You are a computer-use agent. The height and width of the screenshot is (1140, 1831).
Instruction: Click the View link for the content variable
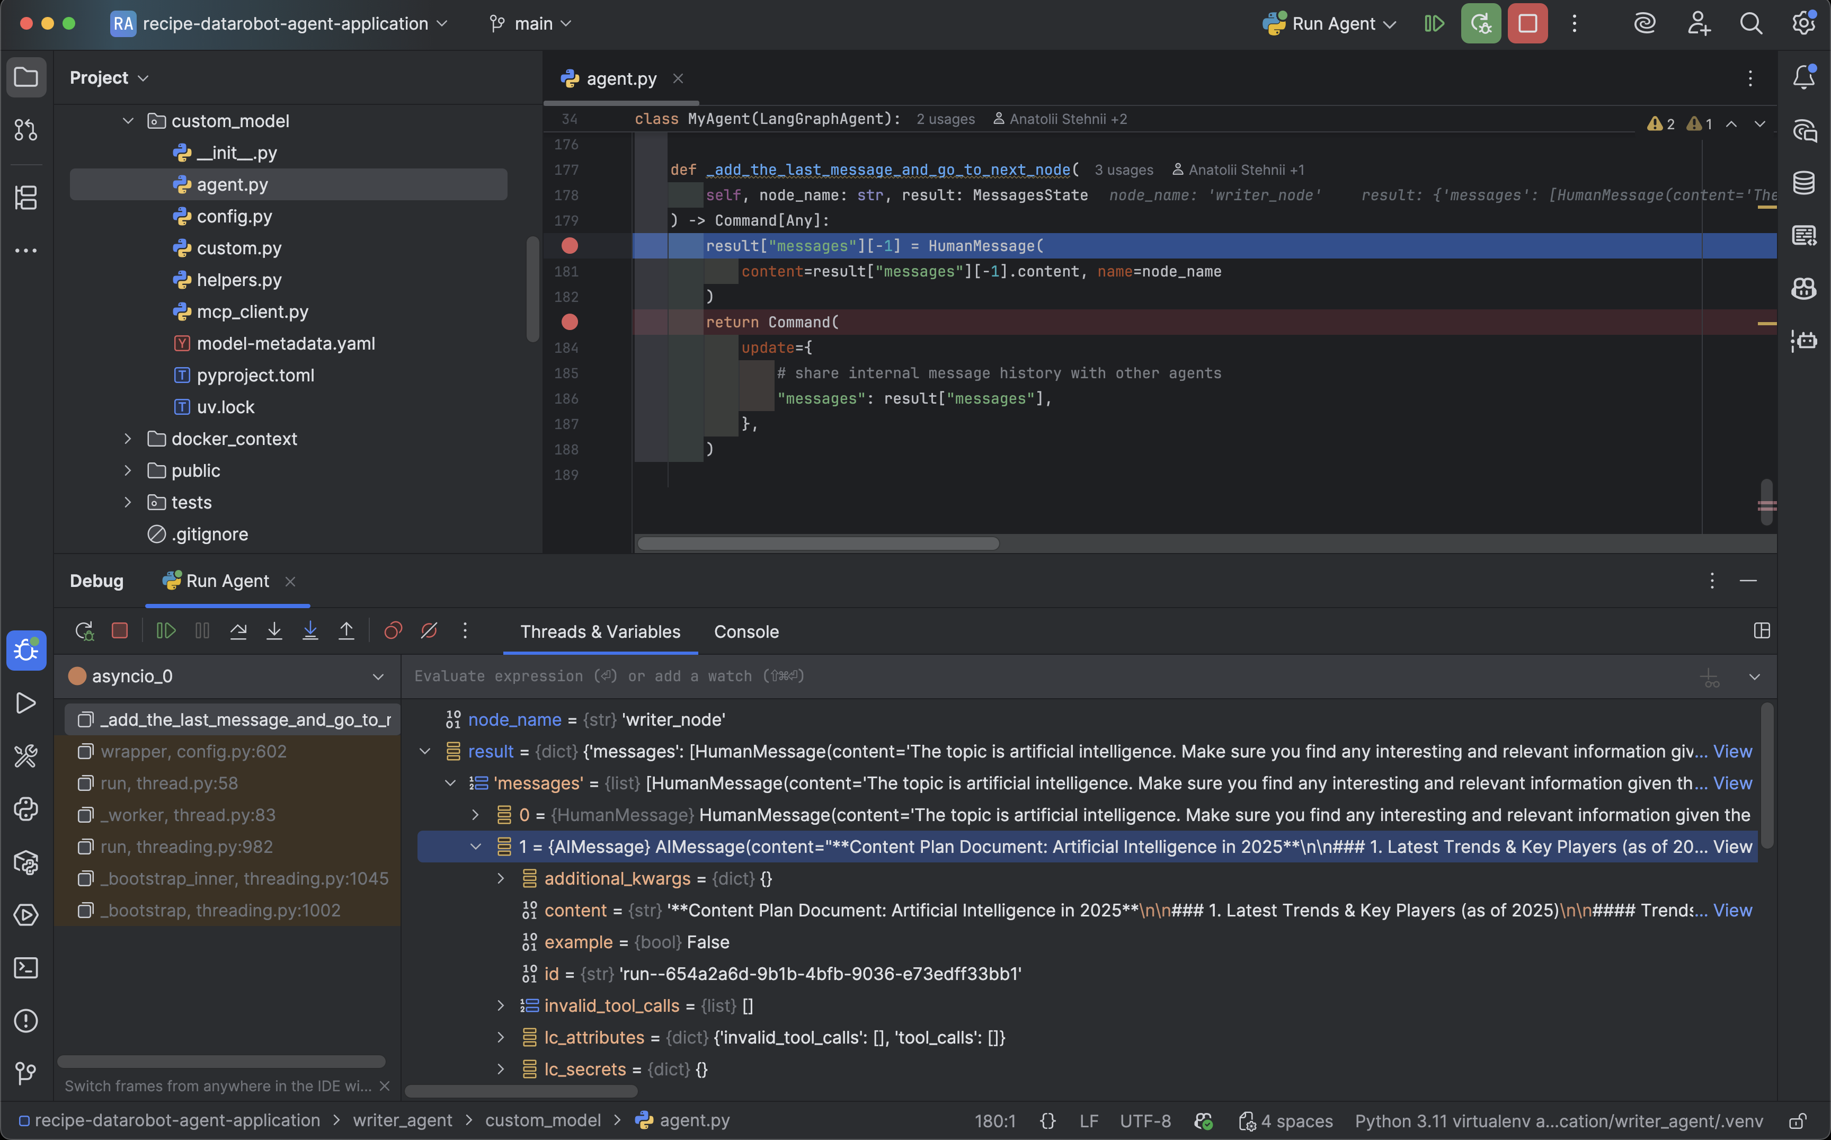pos(1731,911)
